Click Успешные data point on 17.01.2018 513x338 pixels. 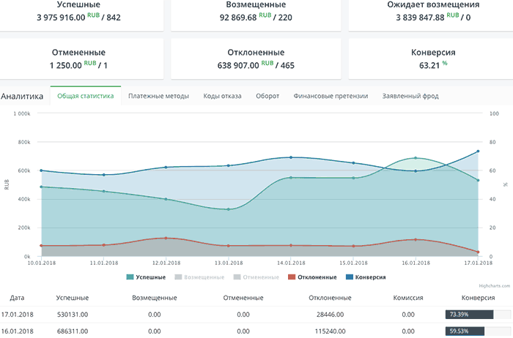478,180
